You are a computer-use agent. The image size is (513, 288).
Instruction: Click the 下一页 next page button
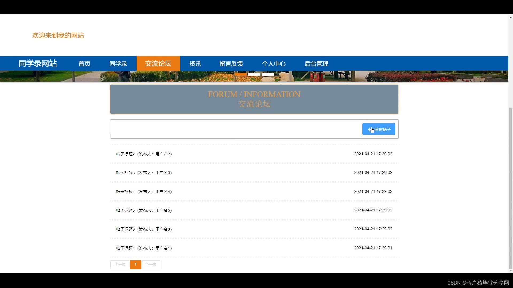(x=151, y=265)
